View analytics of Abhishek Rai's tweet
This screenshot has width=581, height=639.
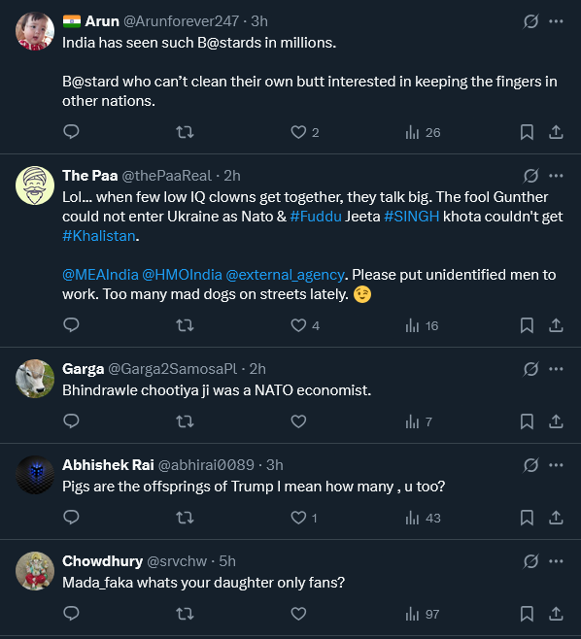tap(423, 518)
